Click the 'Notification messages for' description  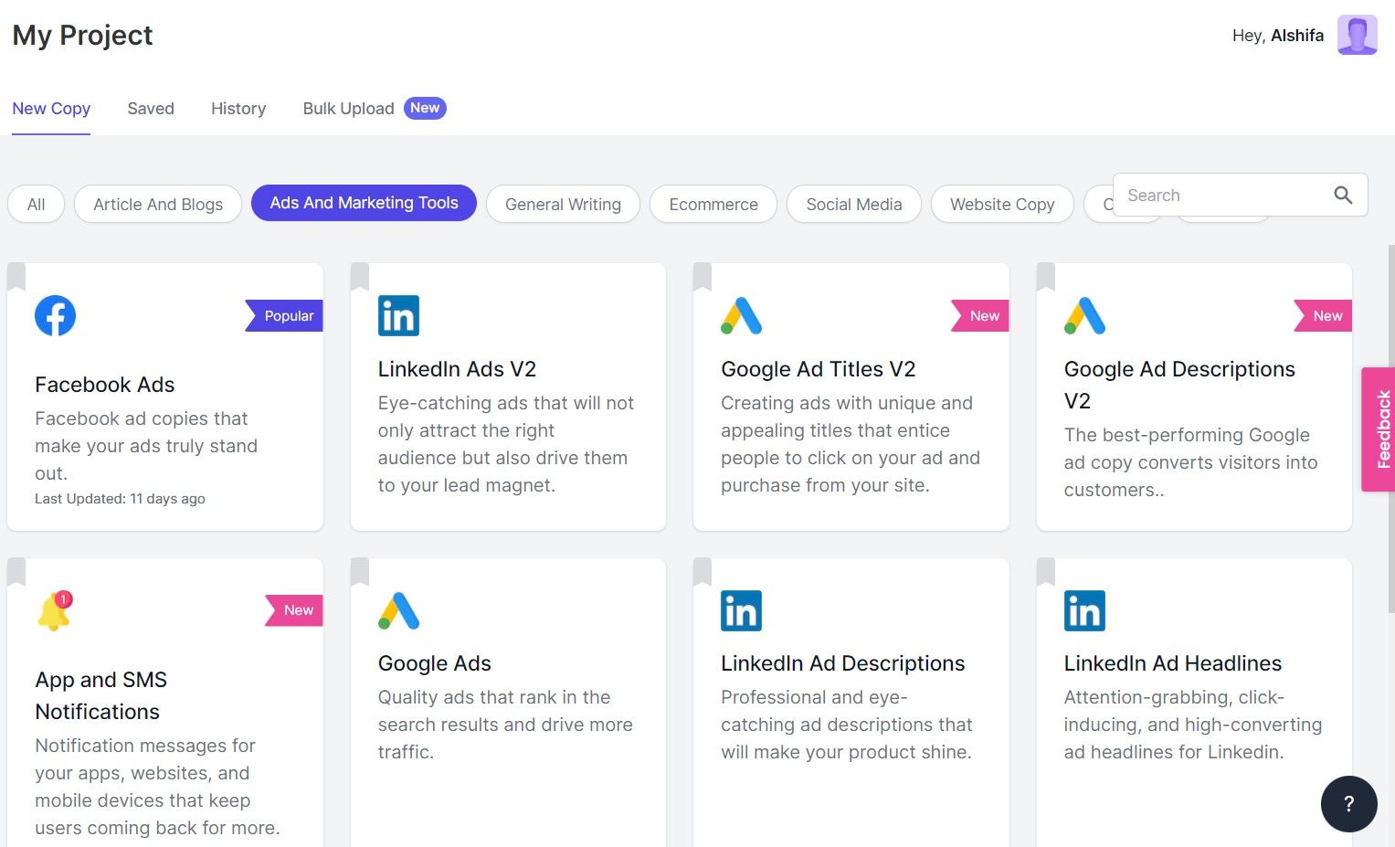(x=157, y=787)
